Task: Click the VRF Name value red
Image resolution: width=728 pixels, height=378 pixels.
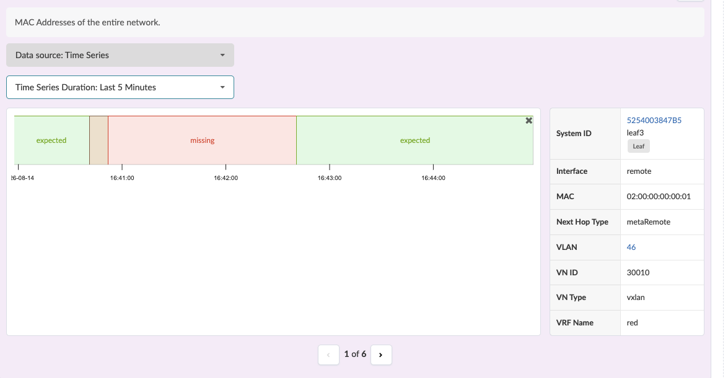Action: coord(632,323)
